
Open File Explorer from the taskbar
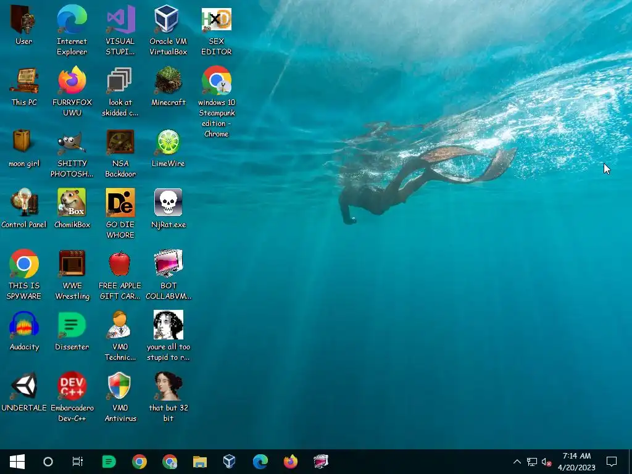[200, 462]
